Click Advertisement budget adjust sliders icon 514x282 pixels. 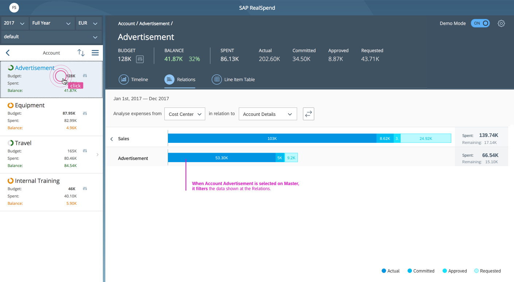tap(85, 76)
